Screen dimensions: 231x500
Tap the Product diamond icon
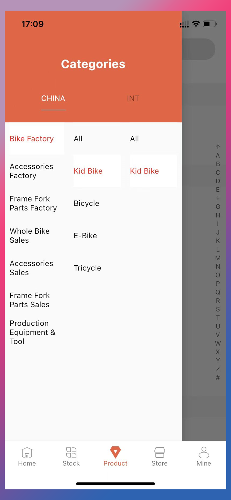point(115,452)
